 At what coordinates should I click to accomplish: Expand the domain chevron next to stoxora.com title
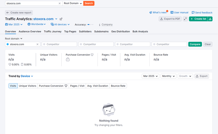click(56, 19)
